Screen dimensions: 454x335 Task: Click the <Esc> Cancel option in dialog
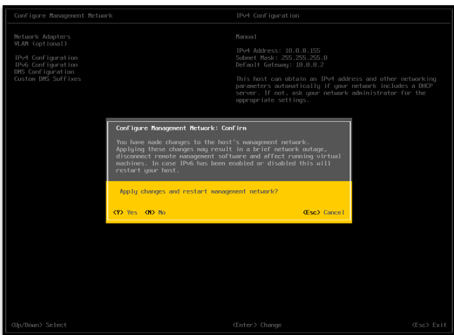(x=324, y=212)
